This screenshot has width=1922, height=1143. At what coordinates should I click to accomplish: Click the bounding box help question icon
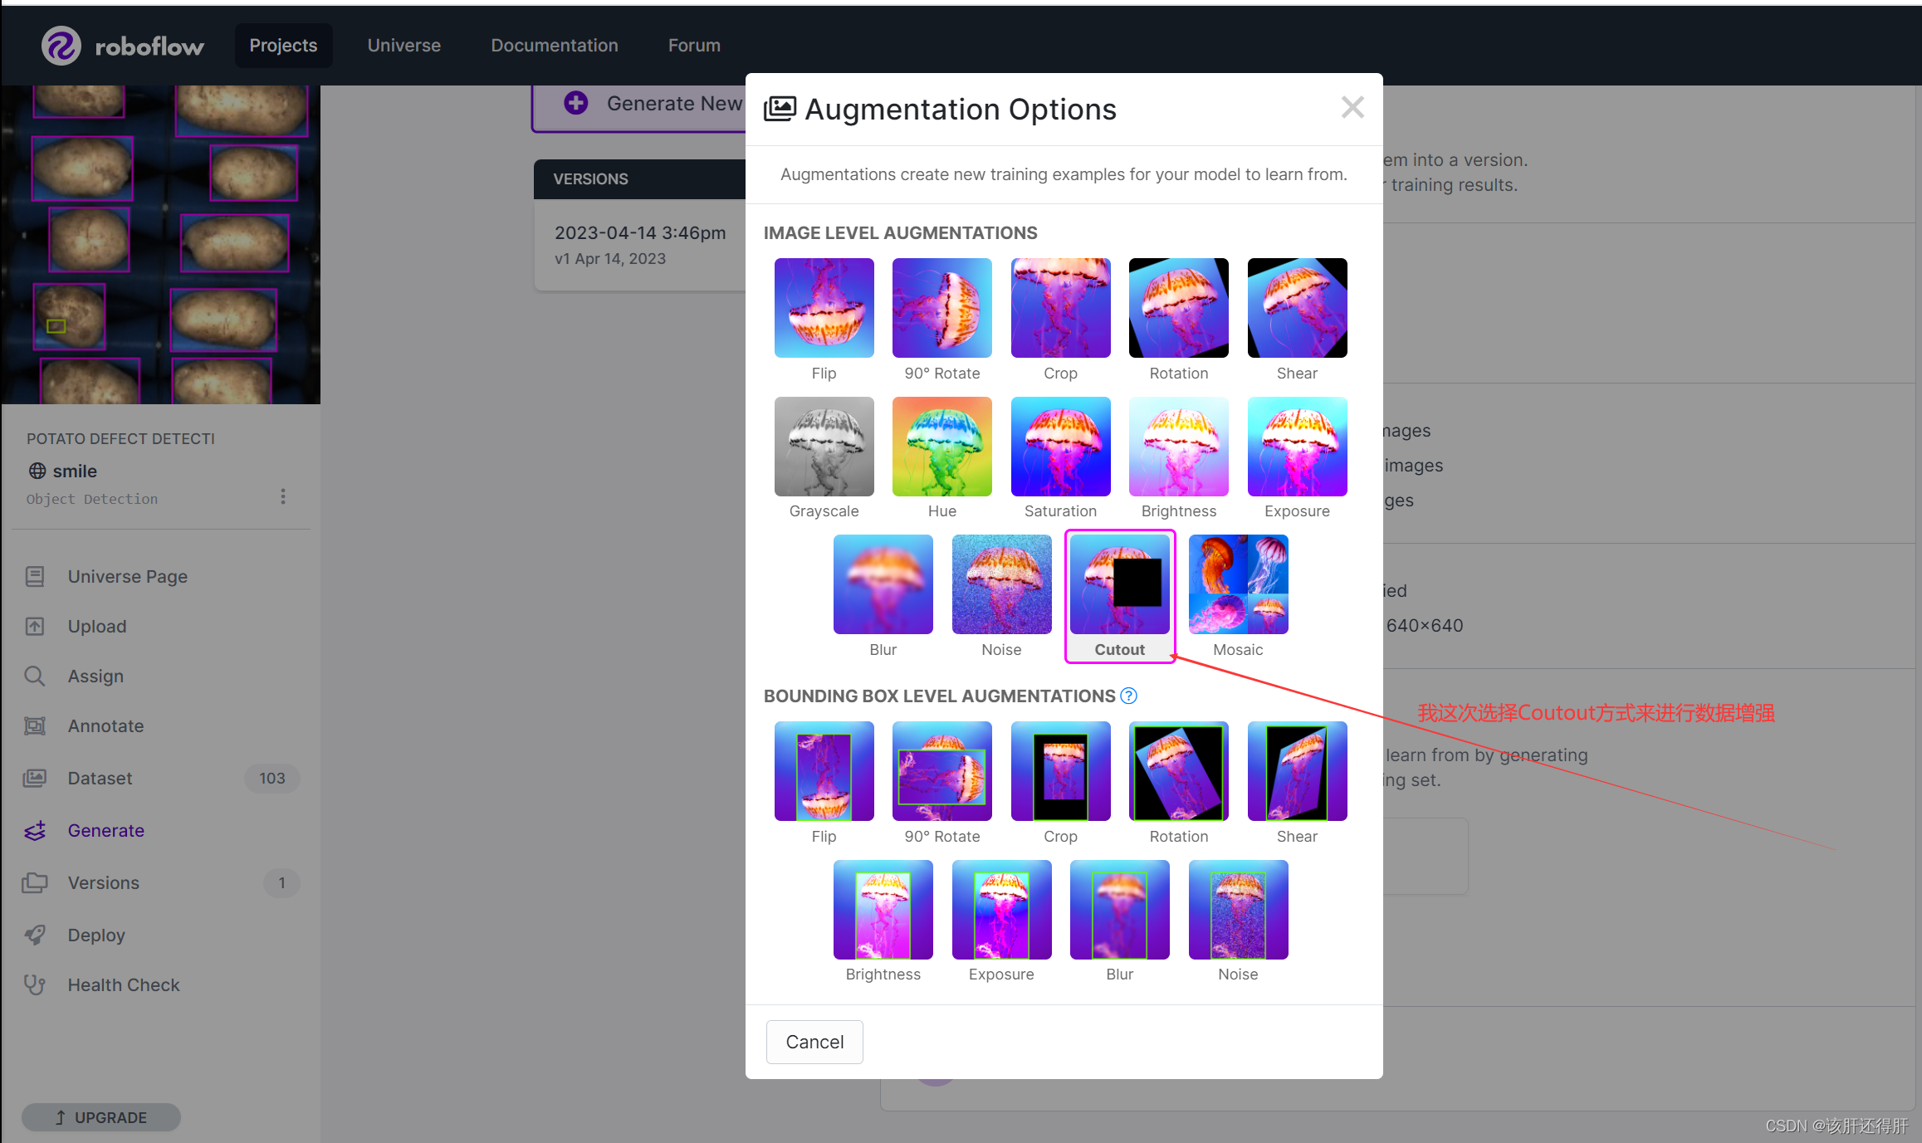[x=1128, y=696]
